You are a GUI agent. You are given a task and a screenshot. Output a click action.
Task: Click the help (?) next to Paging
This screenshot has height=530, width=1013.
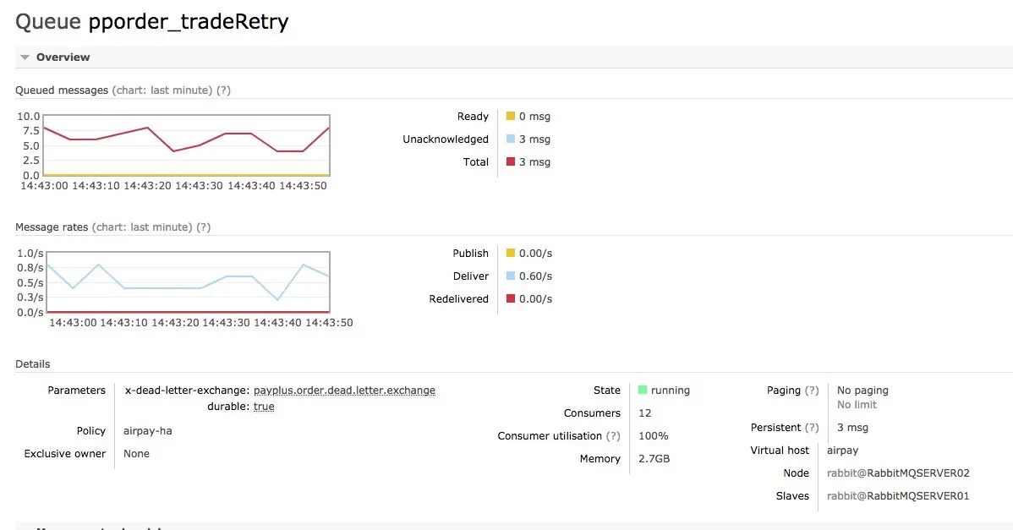click(x=812, y=391)
